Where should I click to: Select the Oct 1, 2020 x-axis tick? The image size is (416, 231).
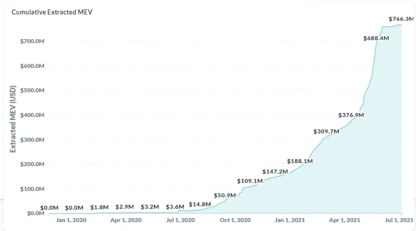[x=235, y=220]
